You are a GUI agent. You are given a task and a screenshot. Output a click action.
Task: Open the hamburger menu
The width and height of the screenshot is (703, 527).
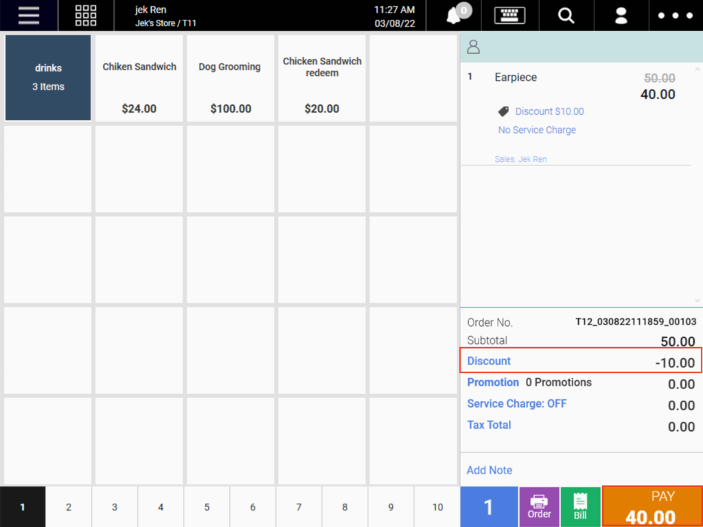27,15
